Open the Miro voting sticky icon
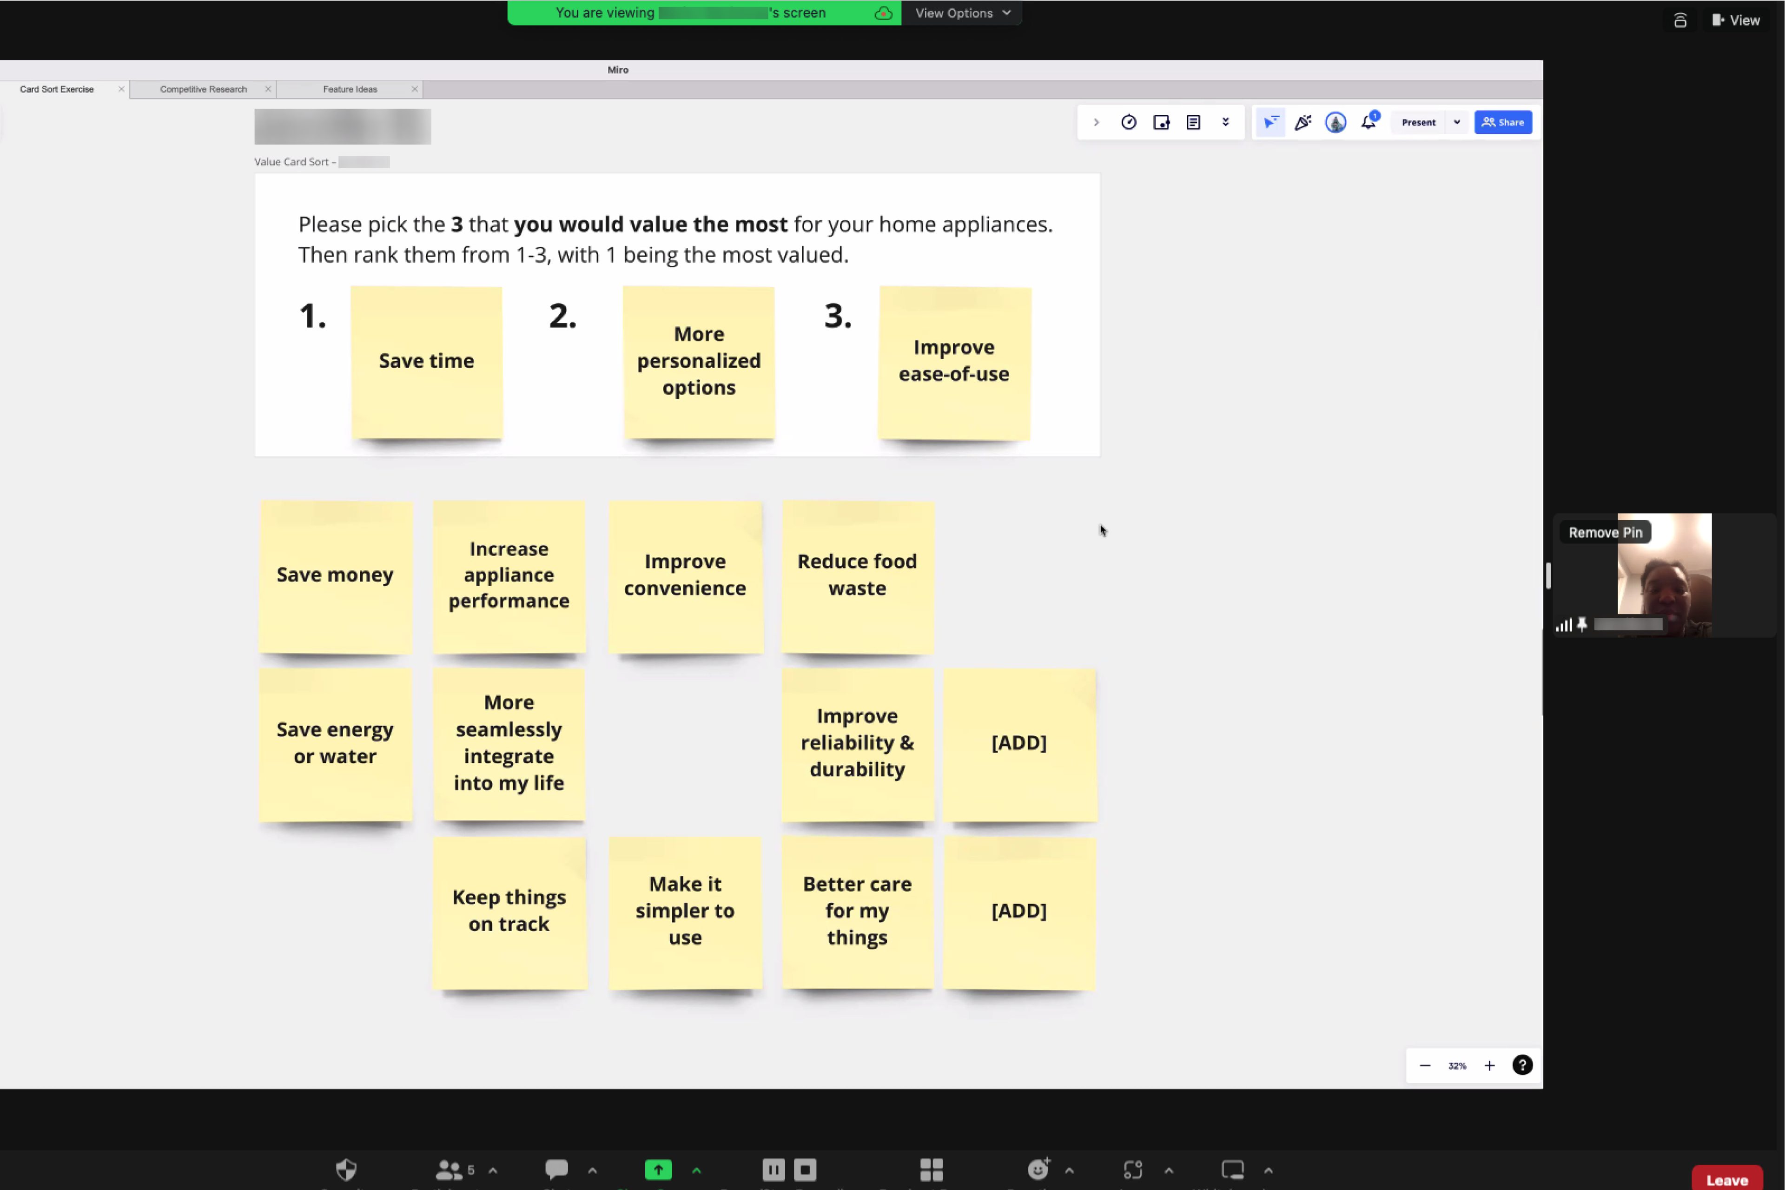The image size is (1785, 1190). tap(1161, 122)
